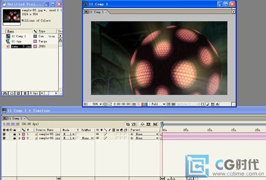Enable motion blur M button in Timeline
This screenshot has width=266, height=180.
click(155, 124)
